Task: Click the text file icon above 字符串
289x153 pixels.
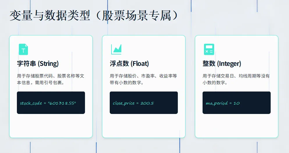Action: [23, 49]
